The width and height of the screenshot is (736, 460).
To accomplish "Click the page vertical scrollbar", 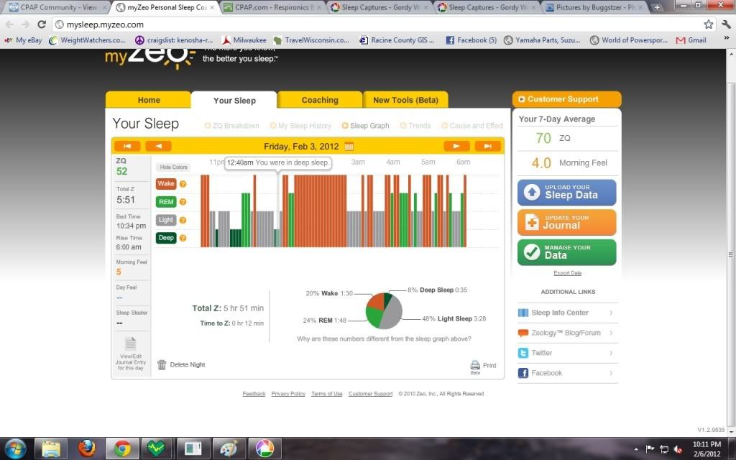I will point(730,255).
